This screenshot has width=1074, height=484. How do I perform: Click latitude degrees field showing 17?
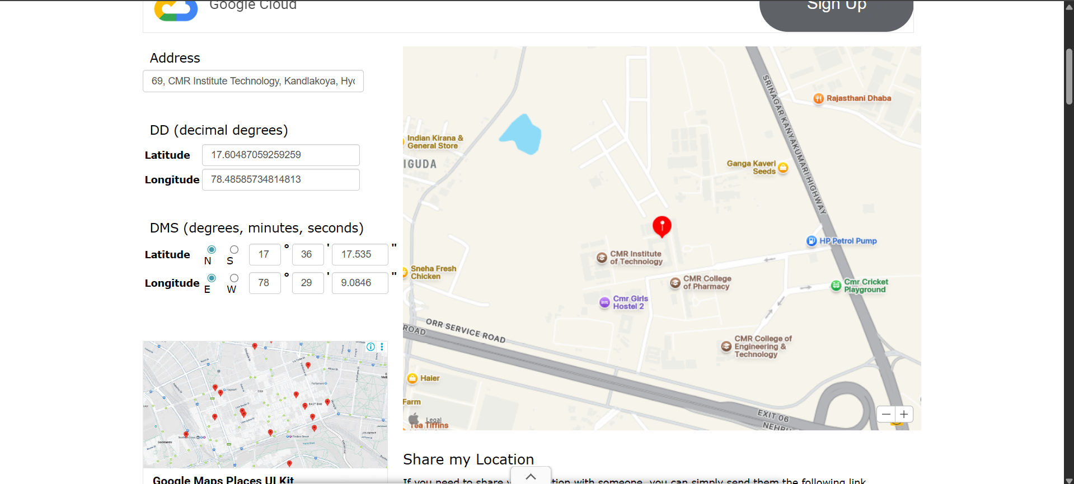265,254
